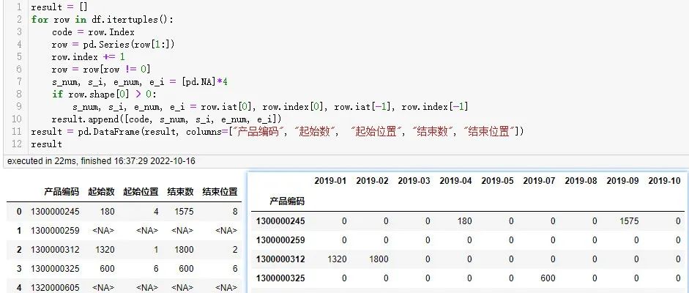
Task: Click the 2019-02 column header
Action: (x=372, y=180)
